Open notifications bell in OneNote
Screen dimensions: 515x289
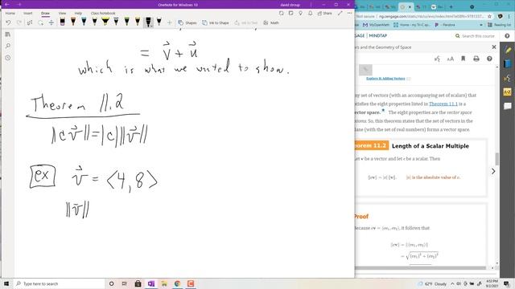click(x=311, y=14)
